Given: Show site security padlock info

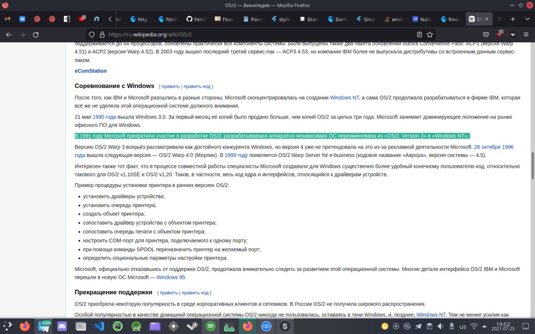Looking at the screenshot, I should (x=102, y=35).
